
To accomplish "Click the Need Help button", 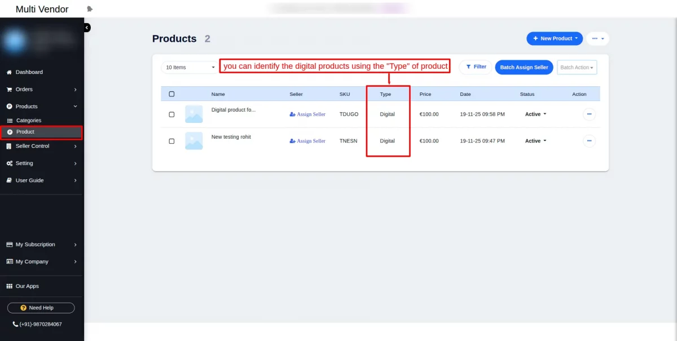I will point(41,308).
